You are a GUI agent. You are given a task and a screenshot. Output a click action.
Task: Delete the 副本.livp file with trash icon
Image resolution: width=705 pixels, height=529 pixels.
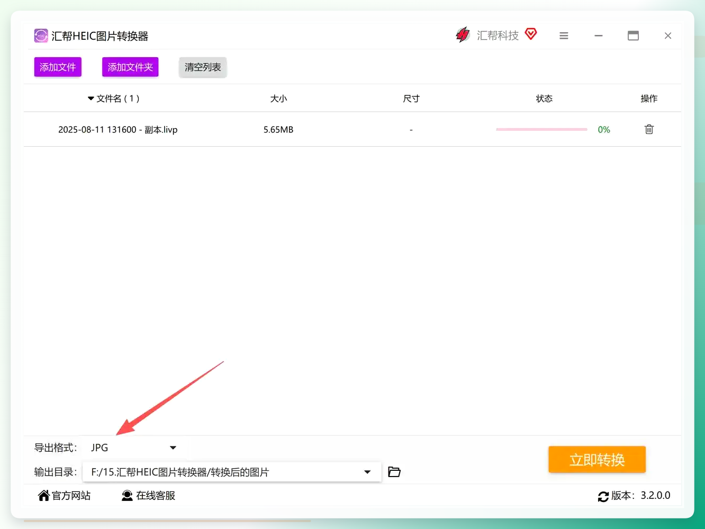(649, 129)
